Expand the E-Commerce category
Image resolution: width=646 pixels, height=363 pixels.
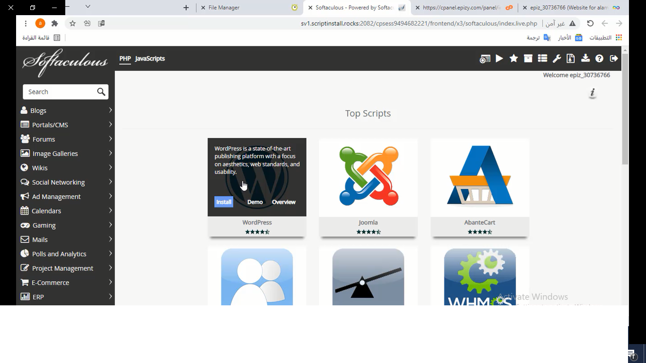point(66,282)
